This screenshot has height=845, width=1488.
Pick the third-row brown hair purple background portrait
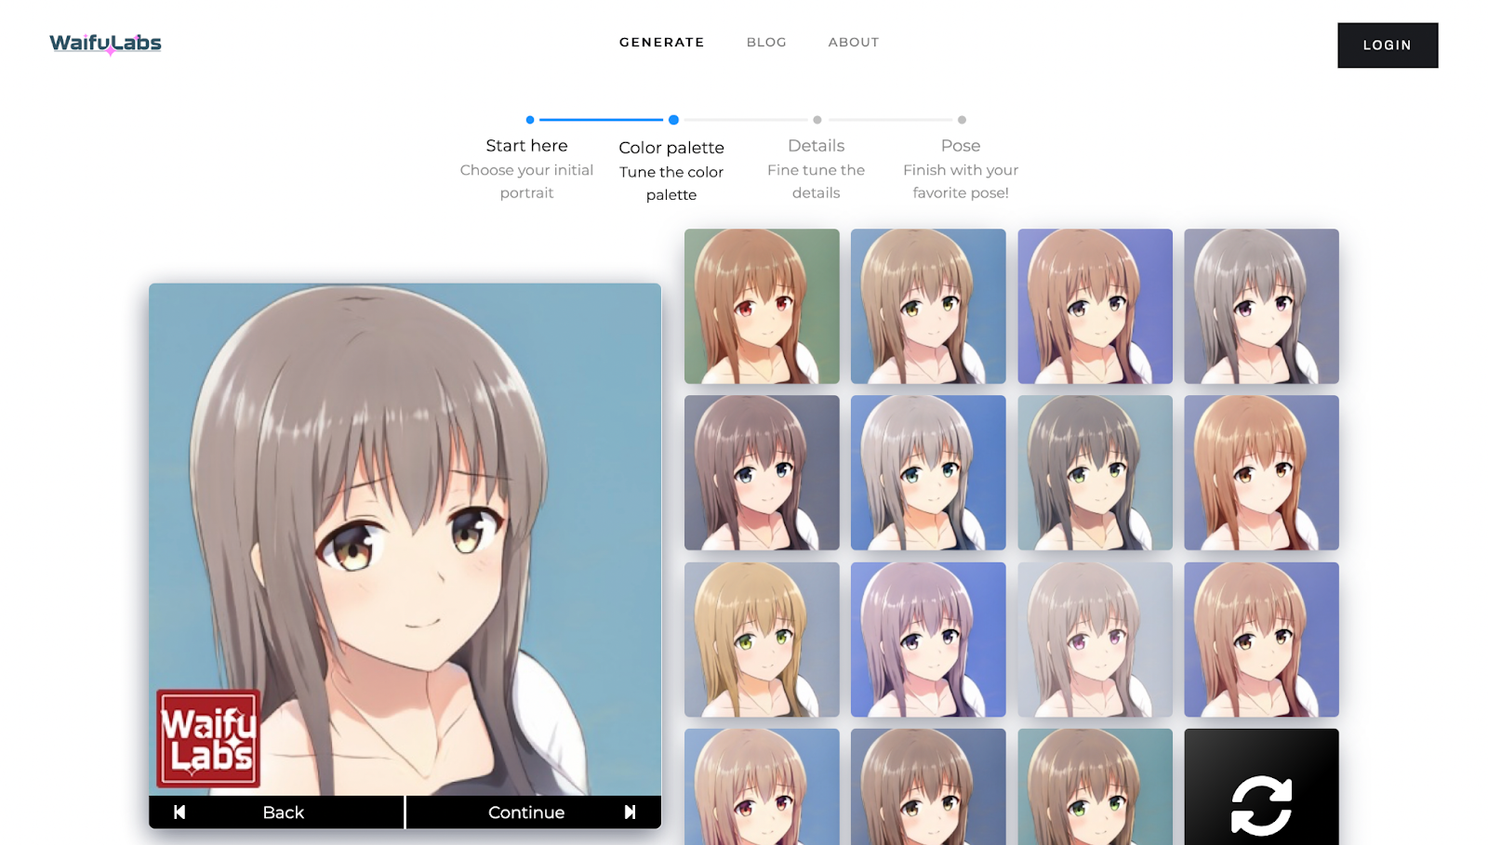tap(1261, 640)
